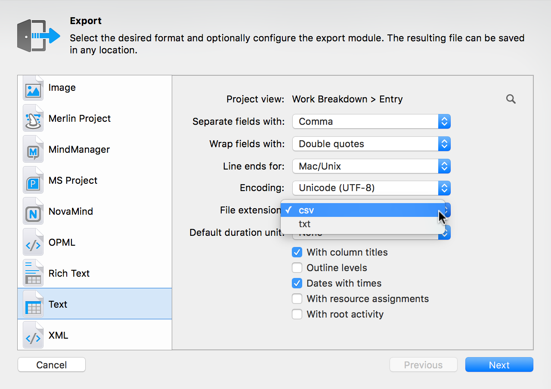Choose the Rich Text format label

pyautogui.click(x=69, y=273)
